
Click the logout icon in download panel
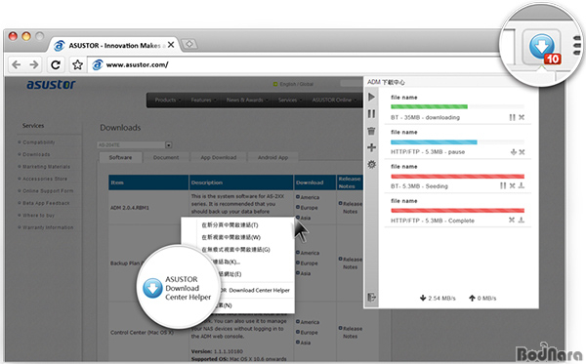(371, 298)
